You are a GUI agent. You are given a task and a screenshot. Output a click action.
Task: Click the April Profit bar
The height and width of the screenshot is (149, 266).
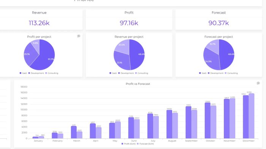coord(93,131)
